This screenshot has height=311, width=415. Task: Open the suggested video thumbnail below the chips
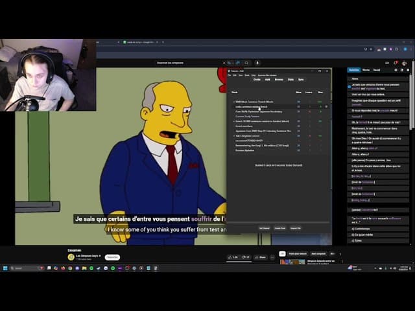coord(292,262)
